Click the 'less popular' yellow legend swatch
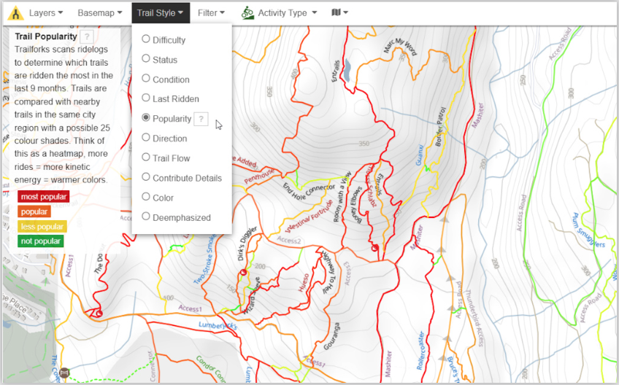The width and height of the screenshot is (619, 385). pos(42,227)
